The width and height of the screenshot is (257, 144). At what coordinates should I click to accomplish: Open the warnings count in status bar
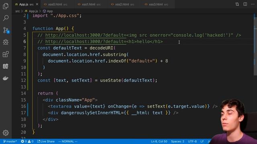(31, 141)
